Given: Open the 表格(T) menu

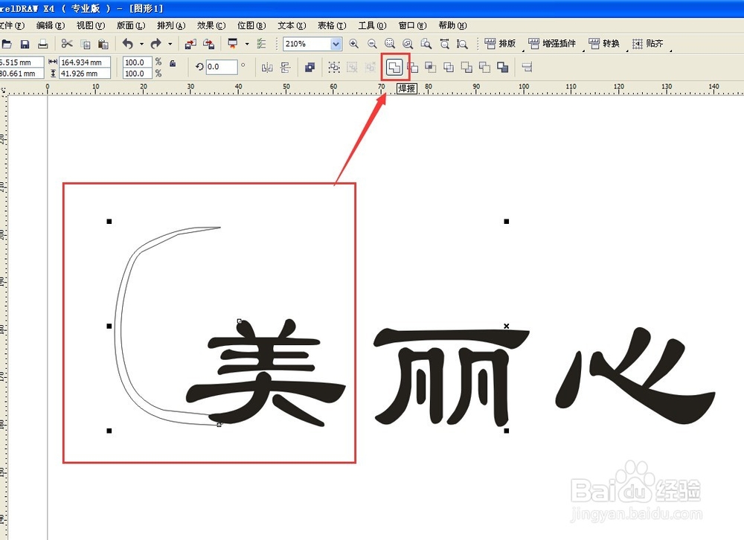Looking at the screenshot, I should pyautogui.click(x=332, y=25).
